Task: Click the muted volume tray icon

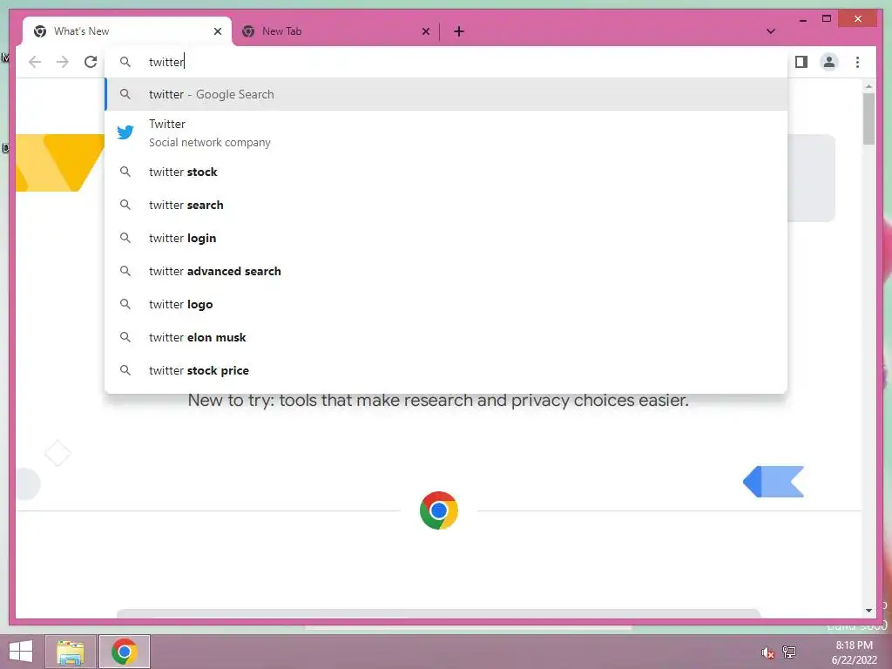Action: [x=767, y=652]
